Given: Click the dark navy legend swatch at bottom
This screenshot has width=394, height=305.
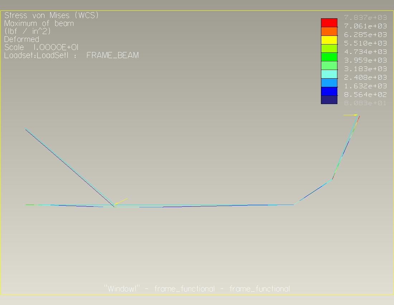Looking at the screenshot, I should pos(329,100).
